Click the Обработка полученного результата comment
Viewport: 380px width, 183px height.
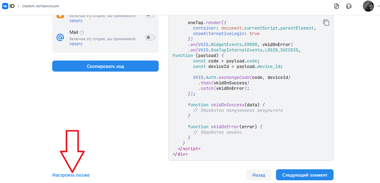[x=238, y=111]
